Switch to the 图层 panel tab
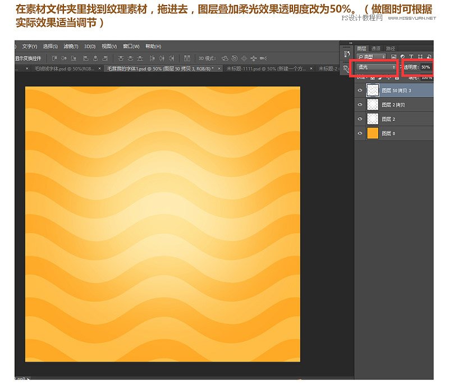The width and height of the screenshot is (449, 383). pyautogui.click(x=361, y=48)
